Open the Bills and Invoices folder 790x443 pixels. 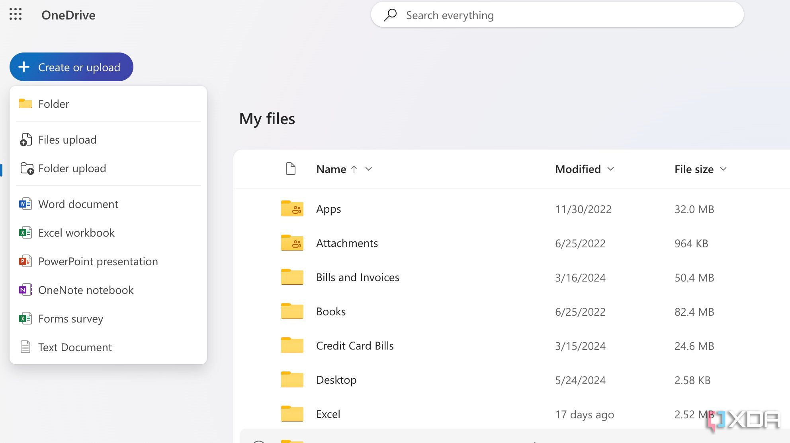click(x=358, y=278)
